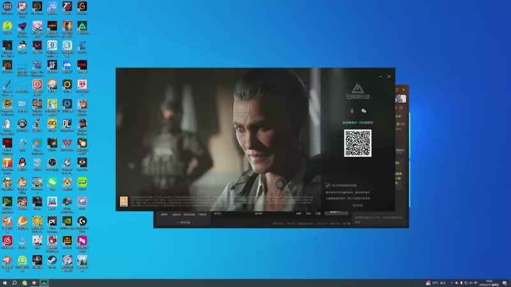Open the green KOOK desktop shortcut
Screen dimensions: 511x287
(x=82, y=184)
